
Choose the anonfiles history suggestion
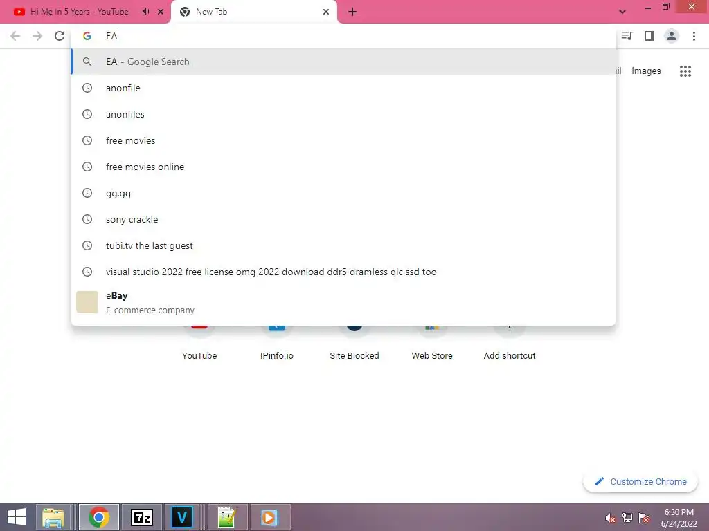click(x=343, y=114)
